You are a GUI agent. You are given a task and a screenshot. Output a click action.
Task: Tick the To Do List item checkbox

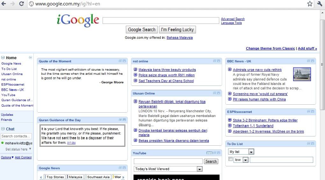click(230, 159)
